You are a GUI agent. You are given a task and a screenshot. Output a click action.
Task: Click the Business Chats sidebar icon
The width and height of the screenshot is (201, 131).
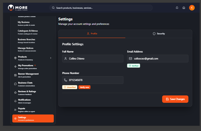pos(15,84)
